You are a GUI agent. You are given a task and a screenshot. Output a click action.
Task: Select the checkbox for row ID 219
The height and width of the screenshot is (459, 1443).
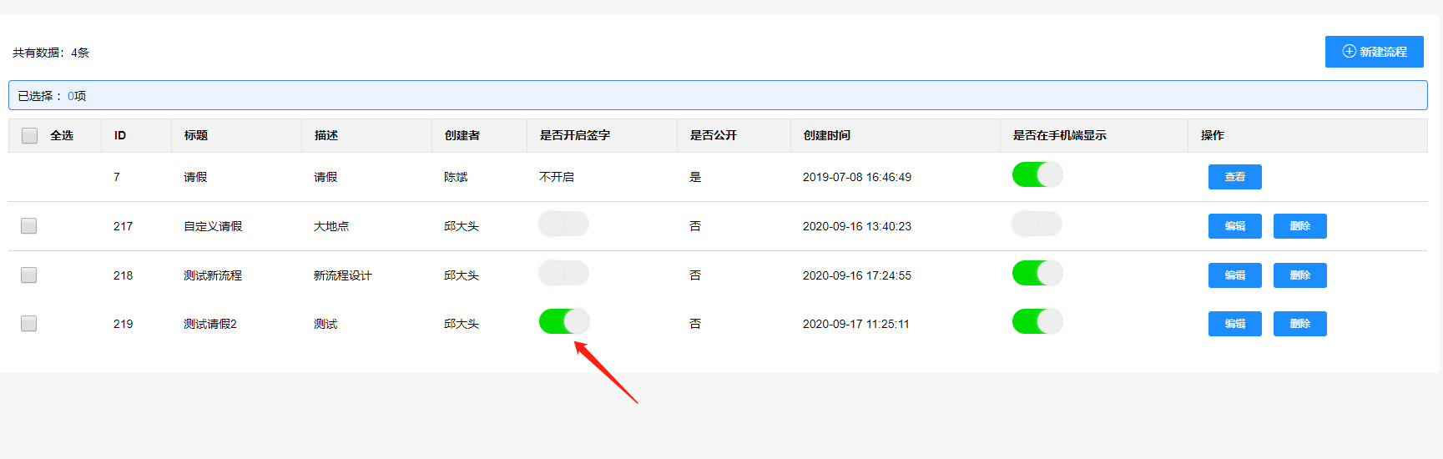(29, 324)
